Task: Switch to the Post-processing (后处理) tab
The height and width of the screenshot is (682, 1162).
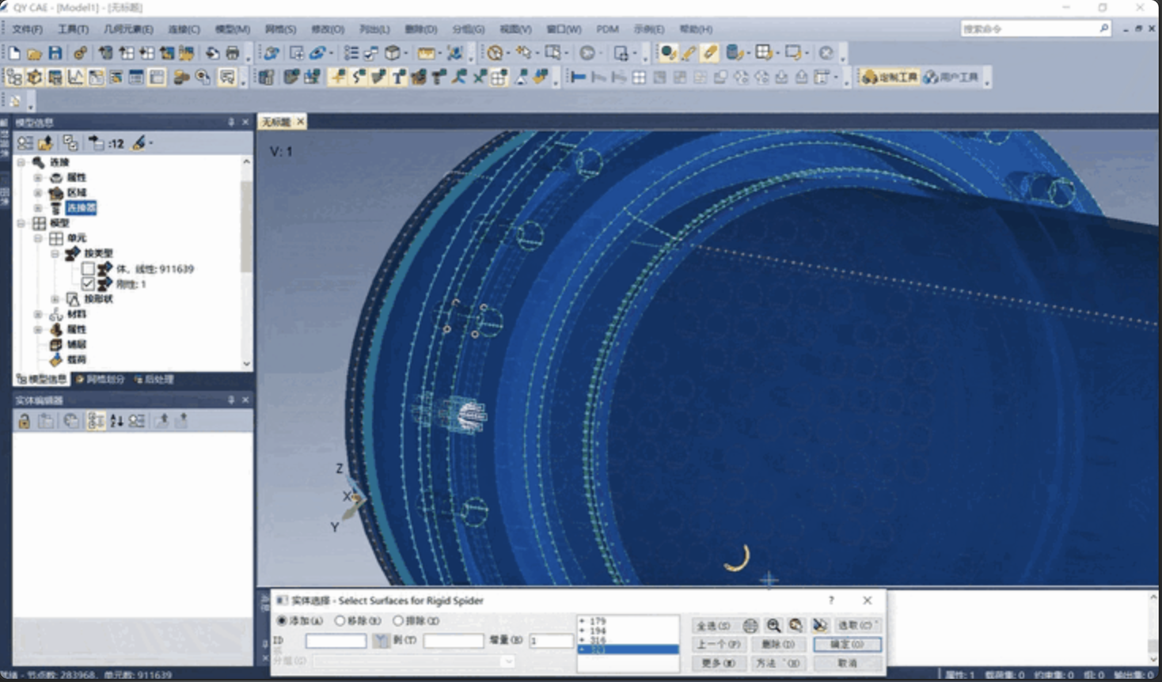Action: coord(154,379)
